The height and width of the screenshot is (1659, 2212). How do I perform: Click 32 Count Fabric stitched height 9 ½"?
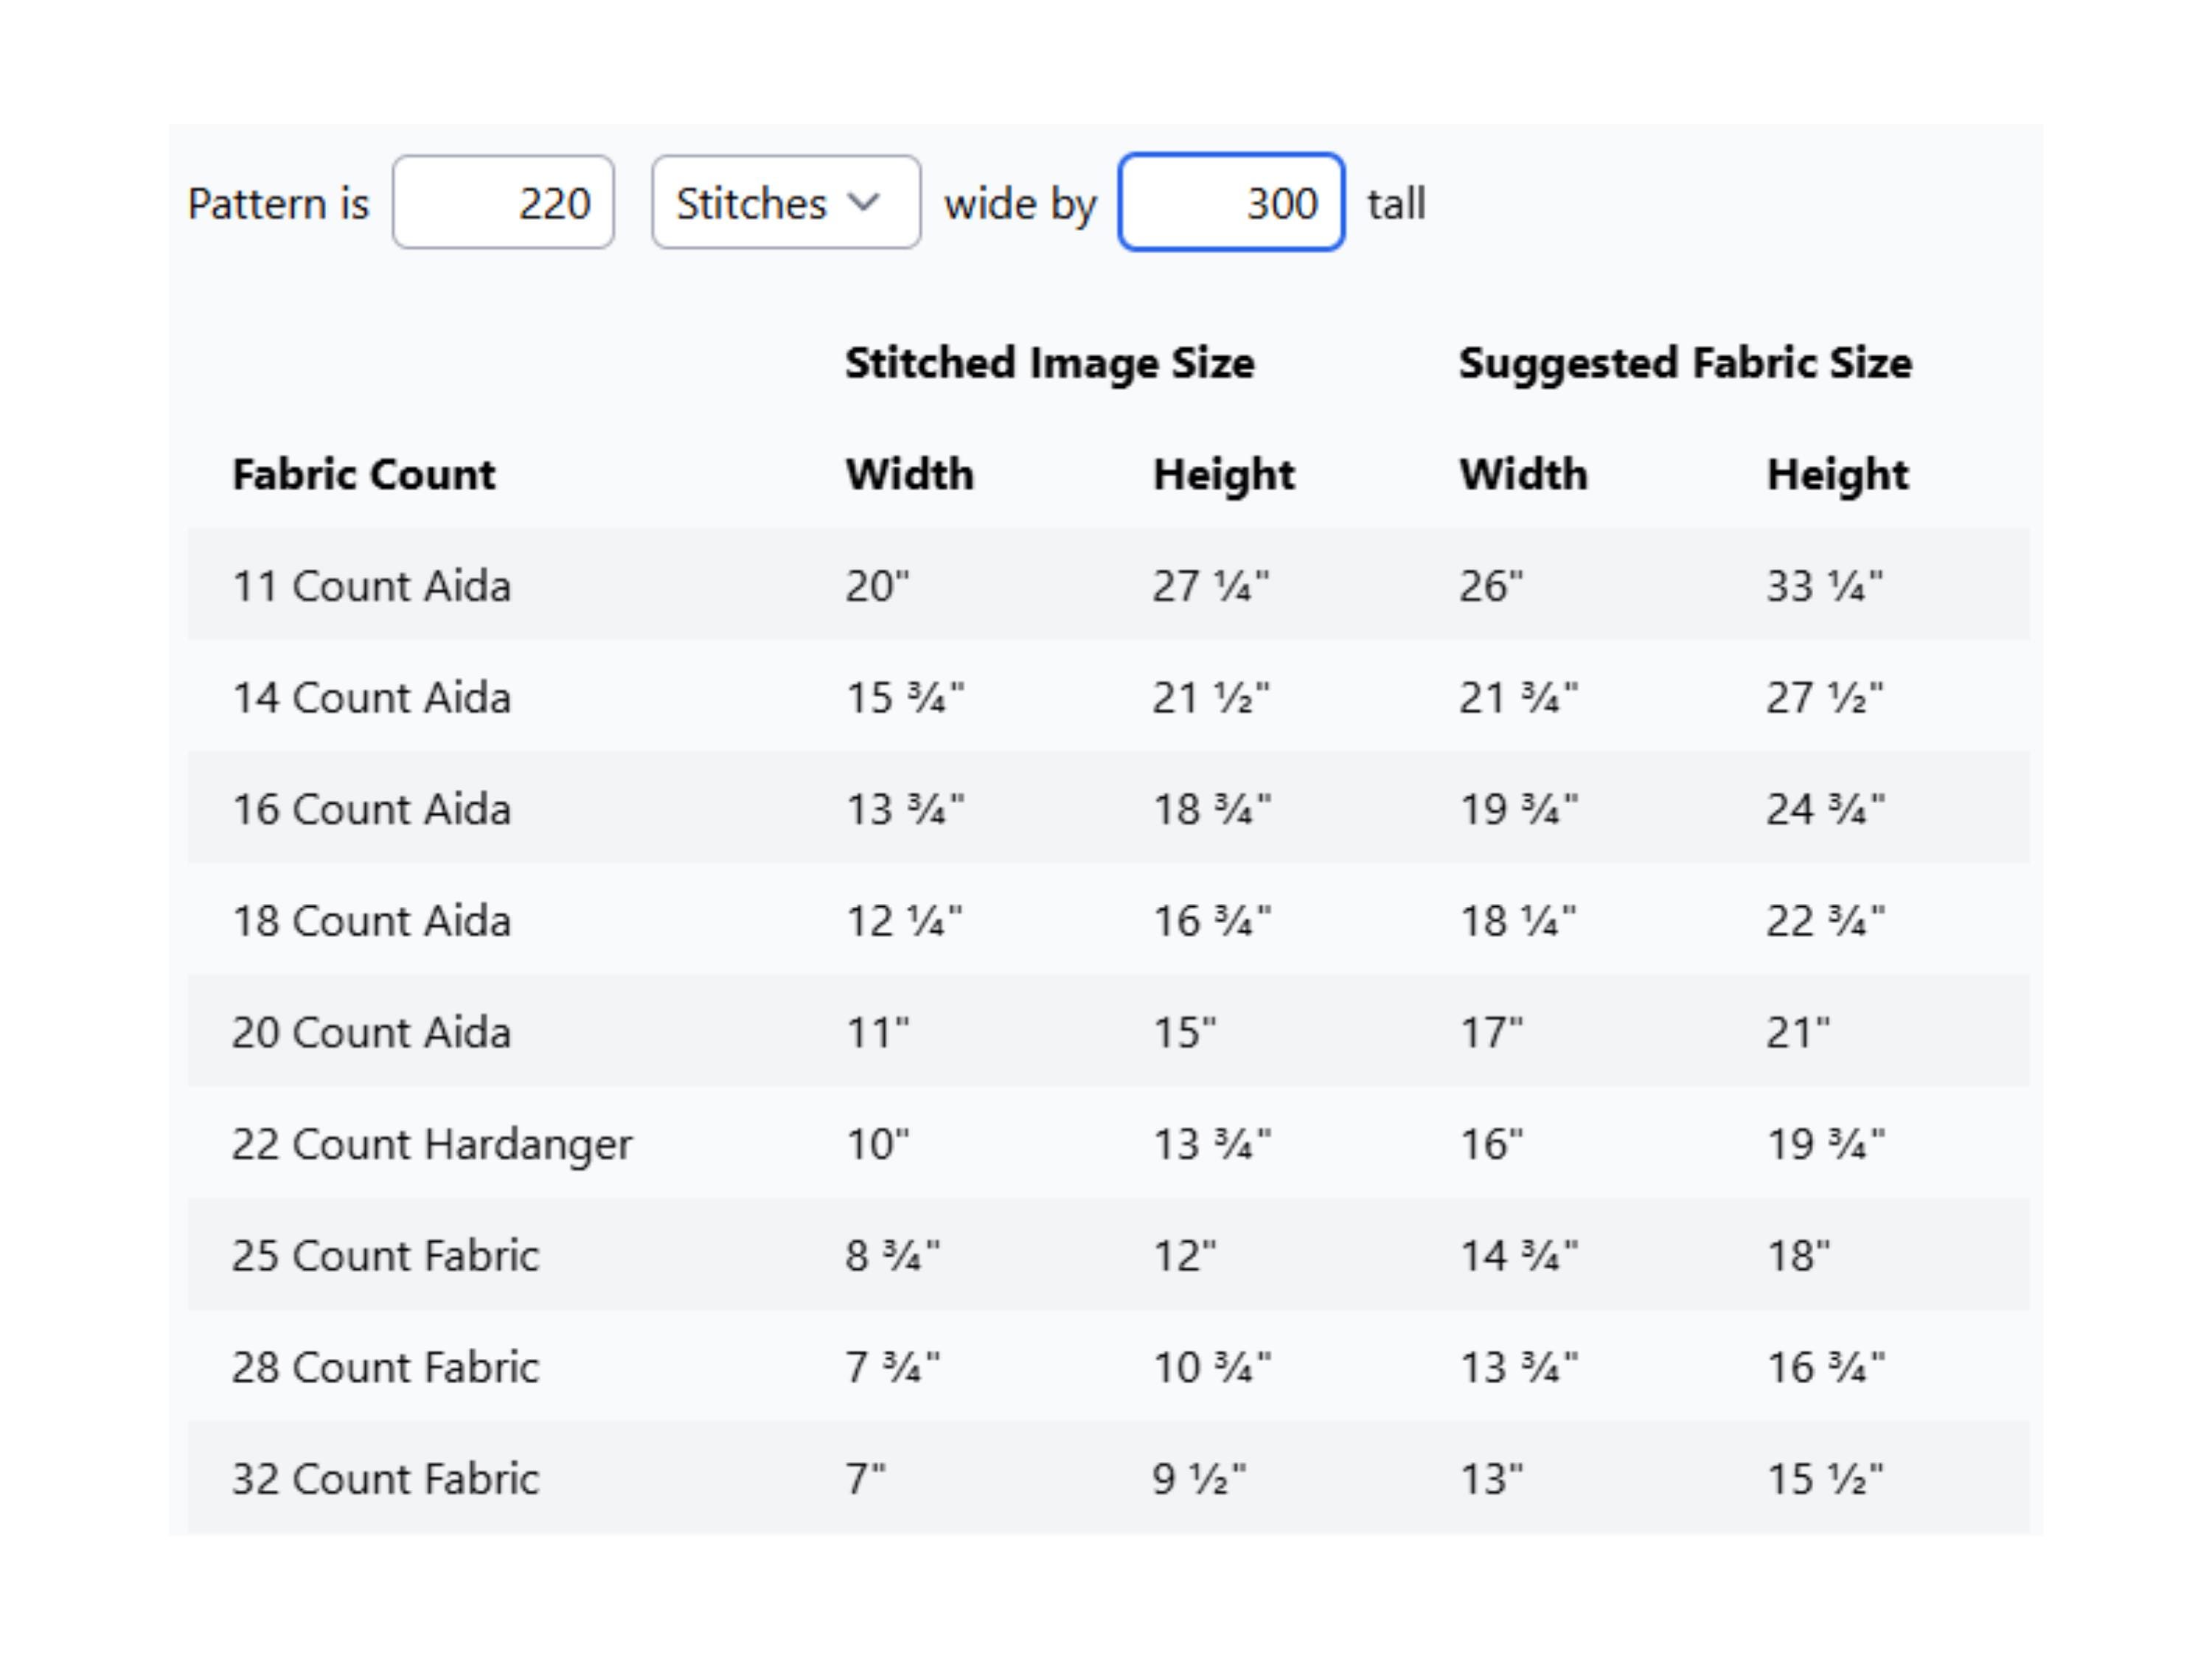(1199, 1479)
